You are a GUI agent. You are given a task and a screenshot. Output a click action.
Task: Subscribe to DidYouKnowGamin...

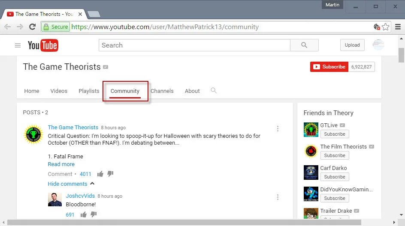335,198
